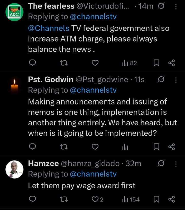The image size is (185, 210).
Task: Open @Channels mention link
Action: tap(48, 28)
